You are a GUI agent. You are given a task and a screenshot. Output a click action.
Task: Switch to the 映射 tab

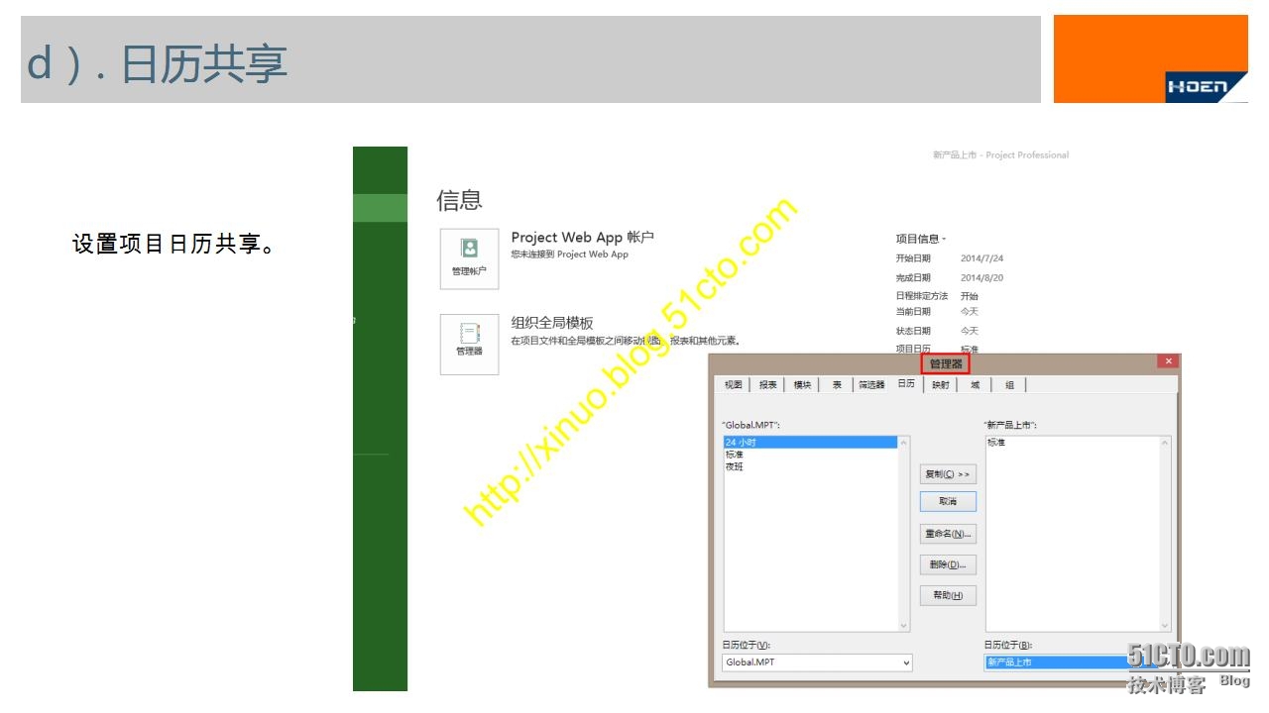940,384
